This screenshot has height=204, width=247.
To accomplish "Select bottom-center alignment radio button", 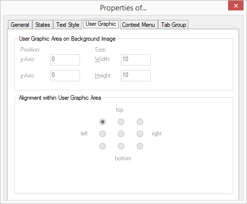I will click(121, 146).
